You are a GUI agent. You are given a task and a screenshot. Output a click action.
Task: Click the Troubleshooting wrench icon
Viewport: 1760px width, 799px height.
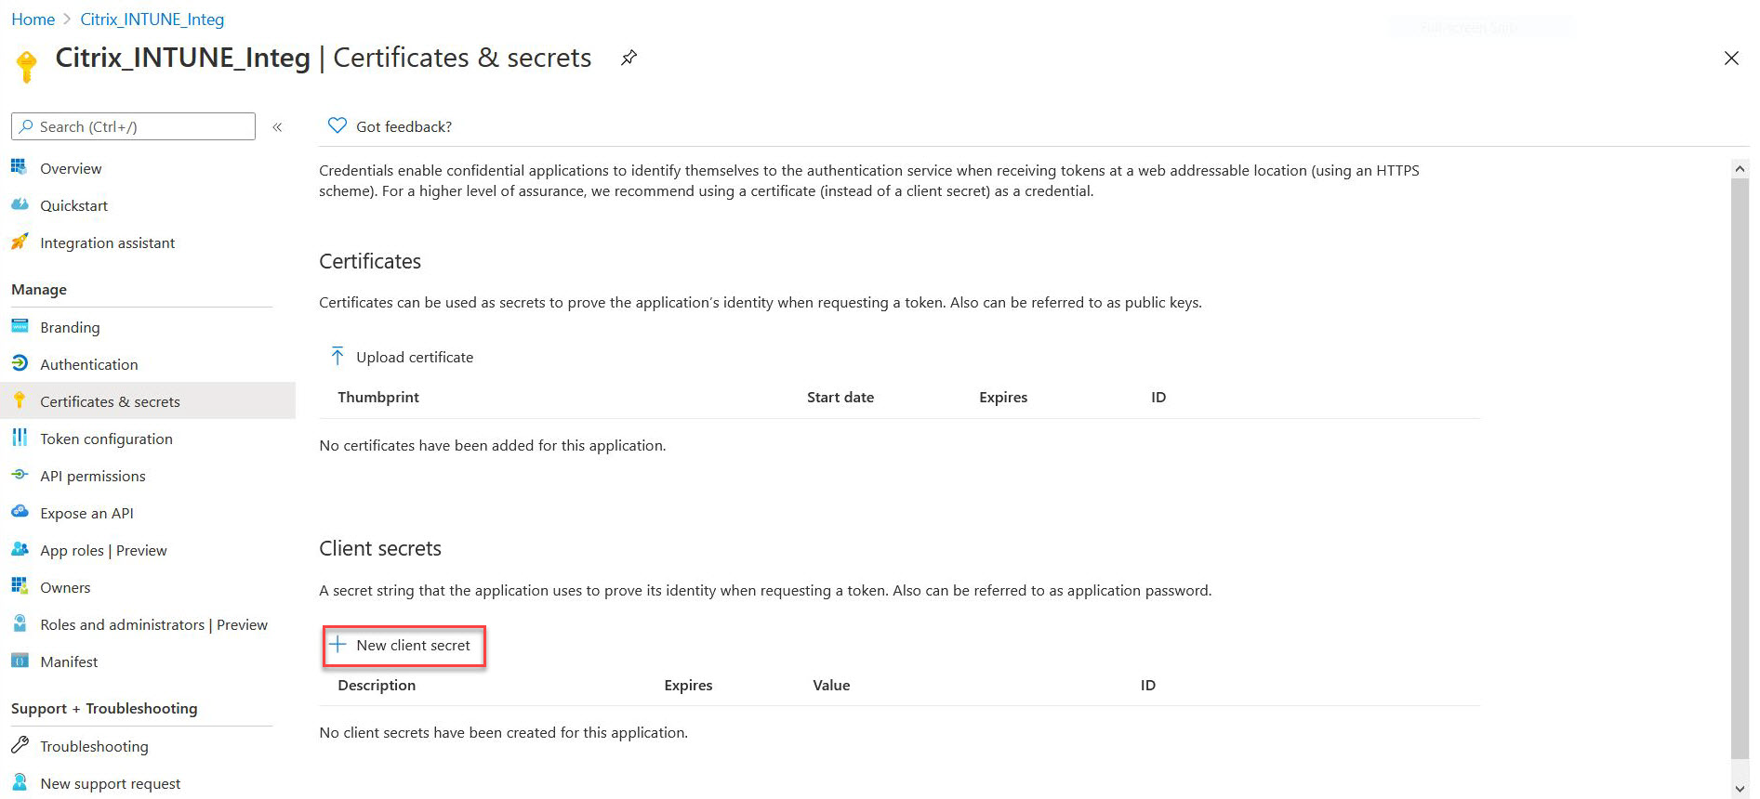[x=20, y=745]
